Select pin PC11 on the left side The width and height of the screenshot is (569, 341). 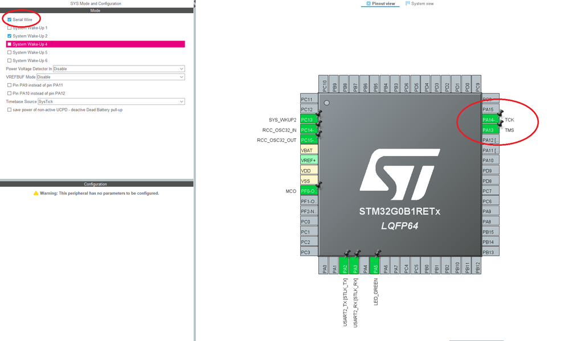[309, 100]
